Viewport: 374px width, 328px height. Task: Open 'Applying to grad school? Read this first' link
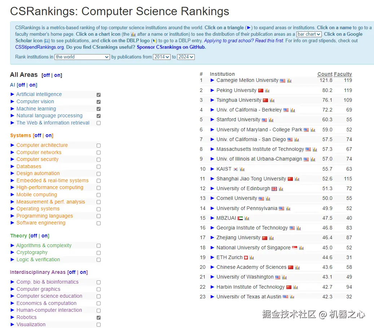(244, 41)
